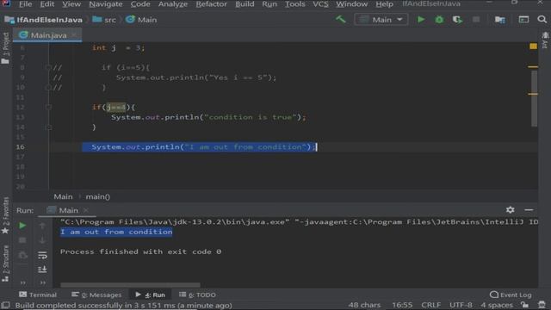Viewport: 551px width, 310px height.
Task: Close the Main tab in Run panel
Action: coord(86,210)
